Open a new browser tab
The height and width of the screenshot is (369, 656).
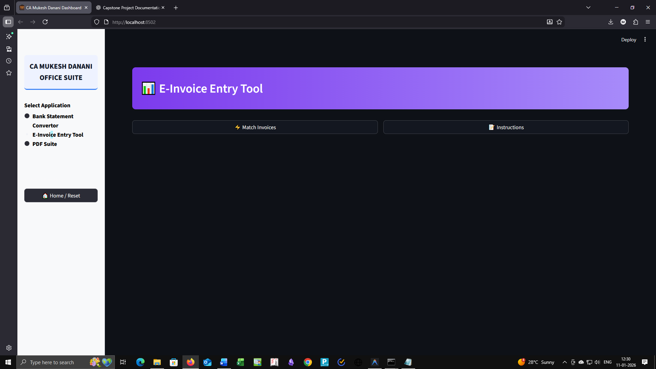176,8
